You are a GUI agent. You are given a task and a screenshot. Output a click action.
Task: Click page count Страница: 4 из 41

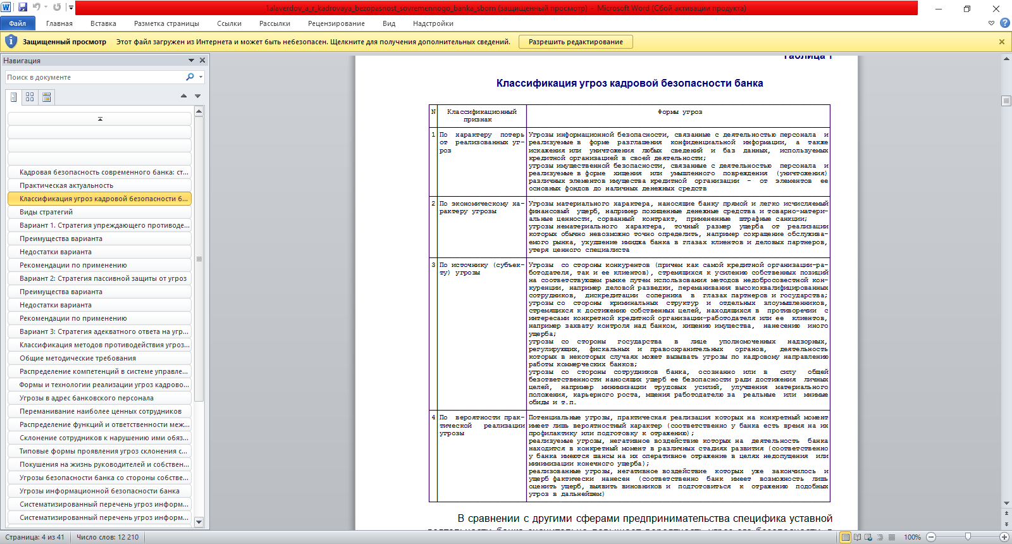(x=35, y=537)
